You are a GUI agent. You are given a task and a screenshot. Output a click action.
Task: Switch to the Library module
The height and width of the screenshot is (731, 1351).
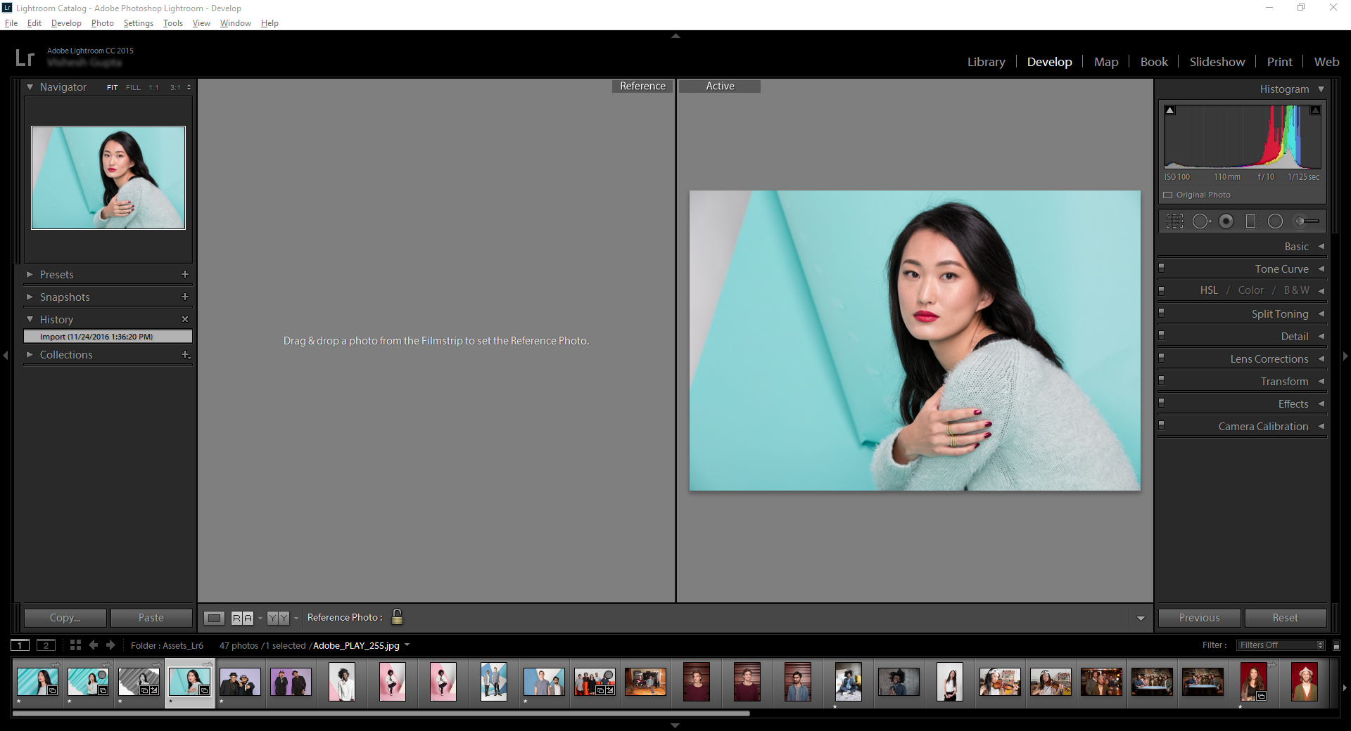[x=986, y=62]
